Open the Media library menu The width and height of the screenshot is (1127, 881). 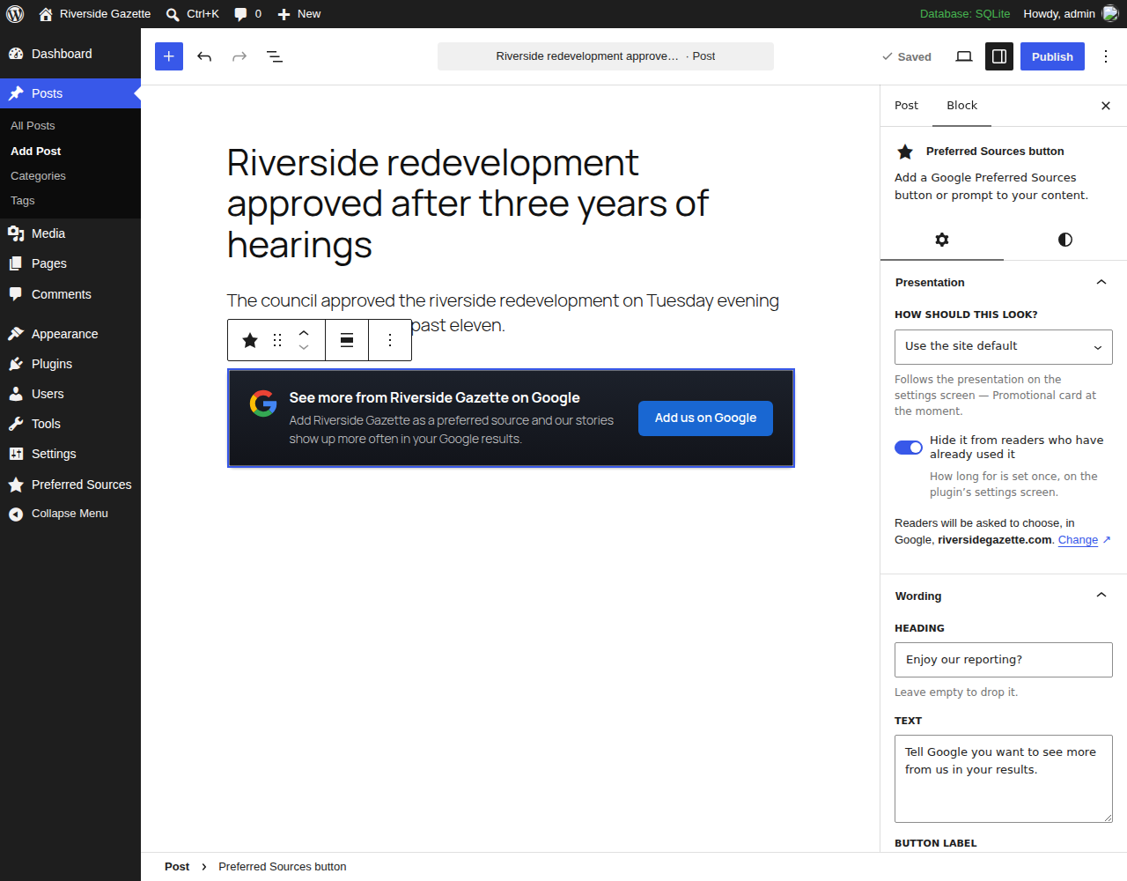(70, 233)
